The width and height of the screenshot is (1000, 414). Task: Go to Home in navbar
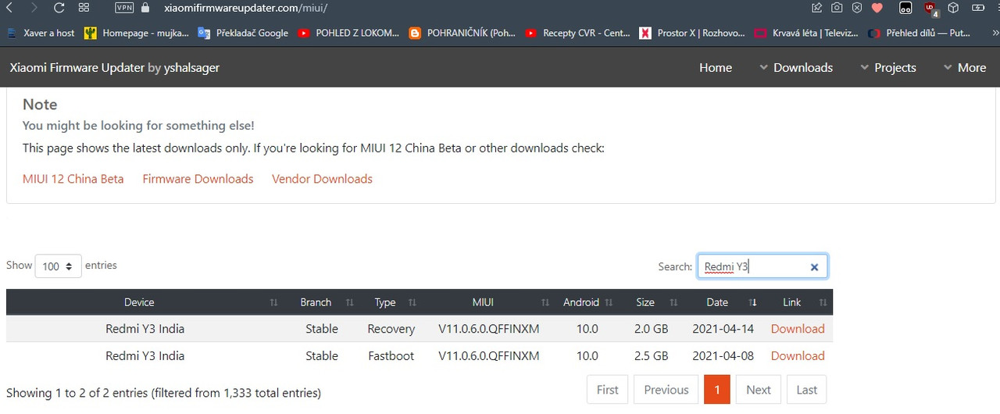click(716, 67)
